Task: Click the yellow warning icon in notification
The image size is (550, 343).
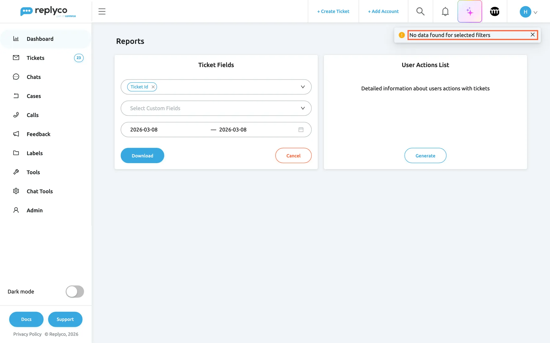Action: 402,35
